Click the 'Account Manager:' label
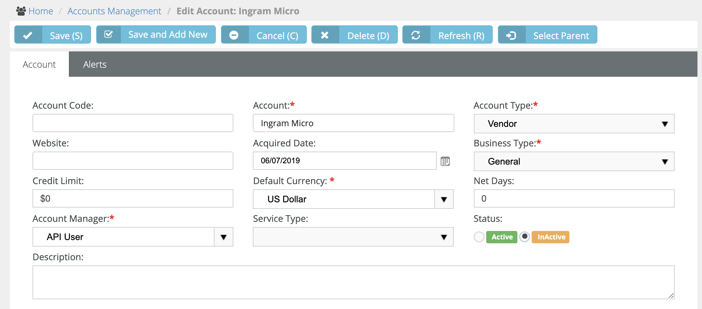Image resolution: width=702 pixels, height=309 pixels. click(71, 219)
